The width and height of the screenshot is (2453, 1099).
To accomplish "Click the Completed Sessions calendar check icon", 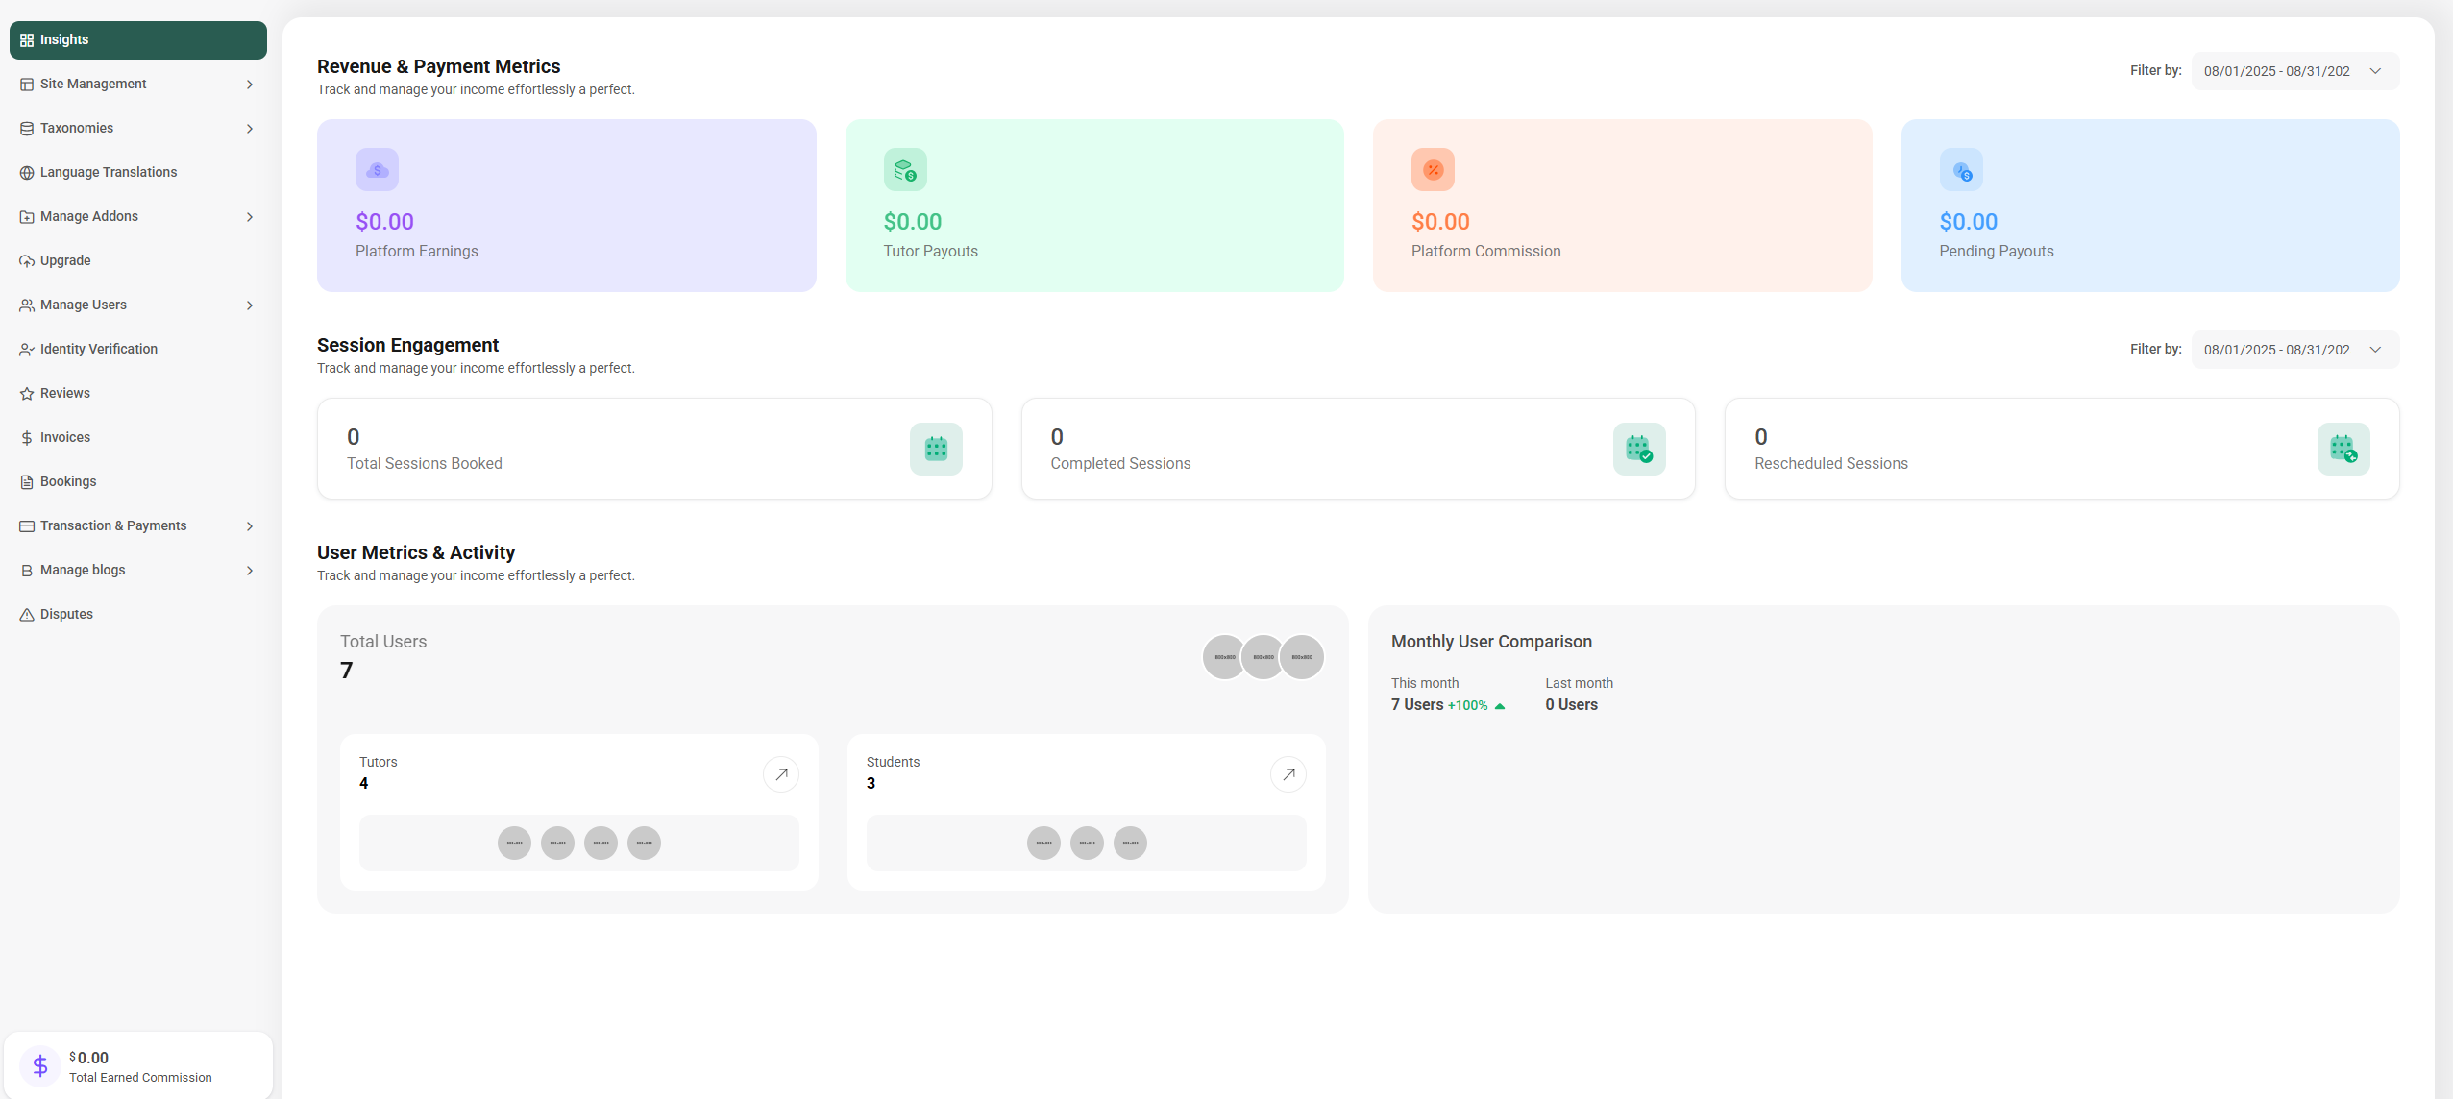I will coord(1638,449).
